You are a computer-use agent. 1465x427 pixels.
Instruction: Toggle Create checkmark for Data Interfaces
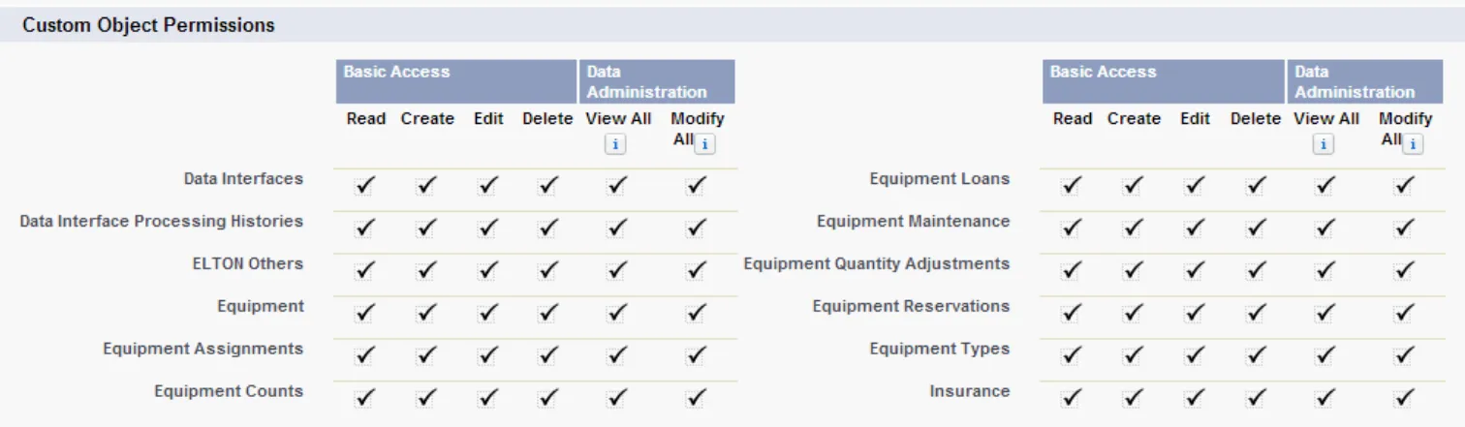coord(426,186)
